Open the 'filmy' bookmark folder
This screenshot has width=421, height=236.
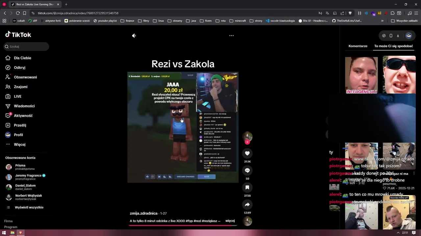coord(143,21)
